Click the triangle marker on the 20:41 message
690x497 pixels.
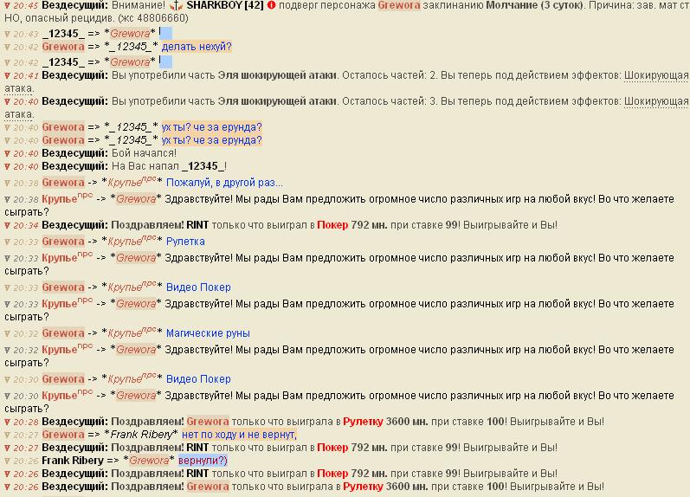pos(7,75)
